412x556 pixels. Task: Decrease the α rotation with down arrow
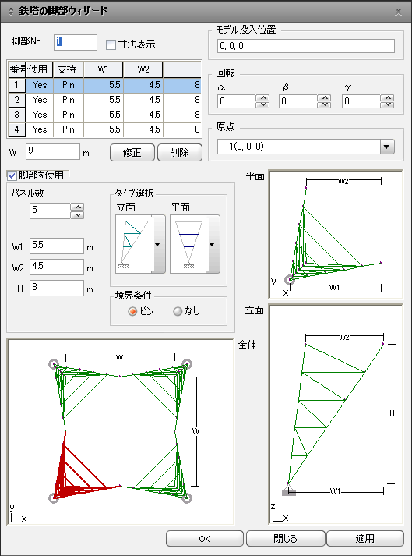(262, 104)
